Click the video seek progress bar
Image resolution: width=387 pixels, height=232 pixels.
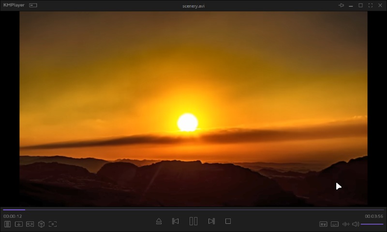pos(193,210)
